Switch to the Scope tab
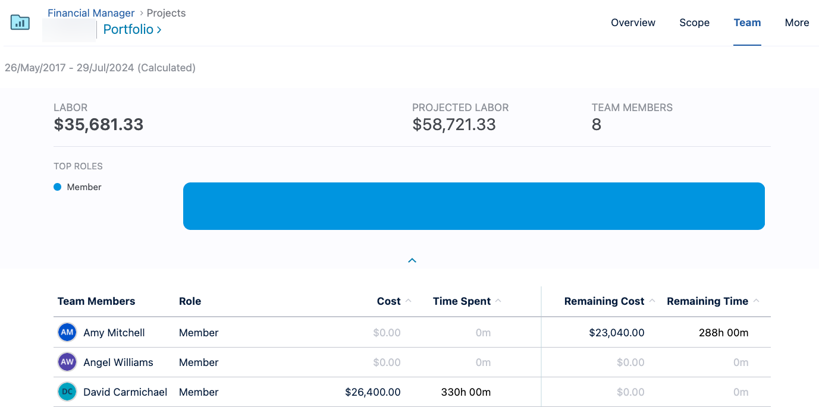Image resolution: width=819 pixels, height=407 pixels. point(694,23)
